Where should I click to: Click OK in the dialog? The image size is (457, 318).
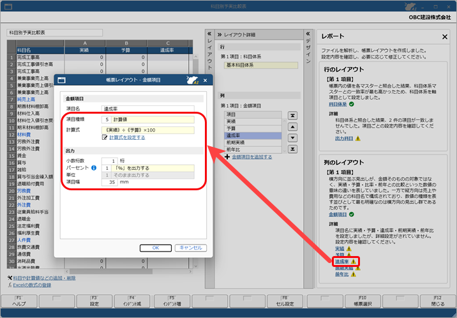[156, 248]
